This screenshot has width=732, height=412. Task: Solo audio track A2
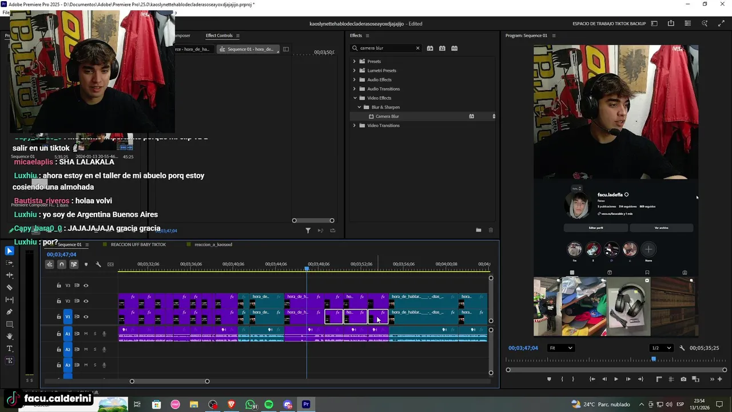click(95, 349)
